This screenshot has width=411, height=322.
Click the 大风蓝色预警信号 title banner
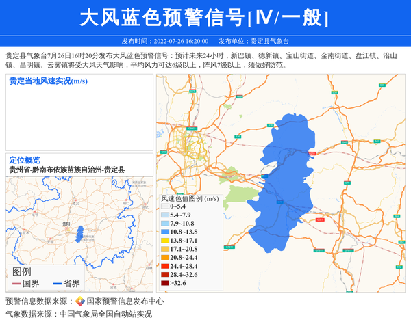(205, 17)
